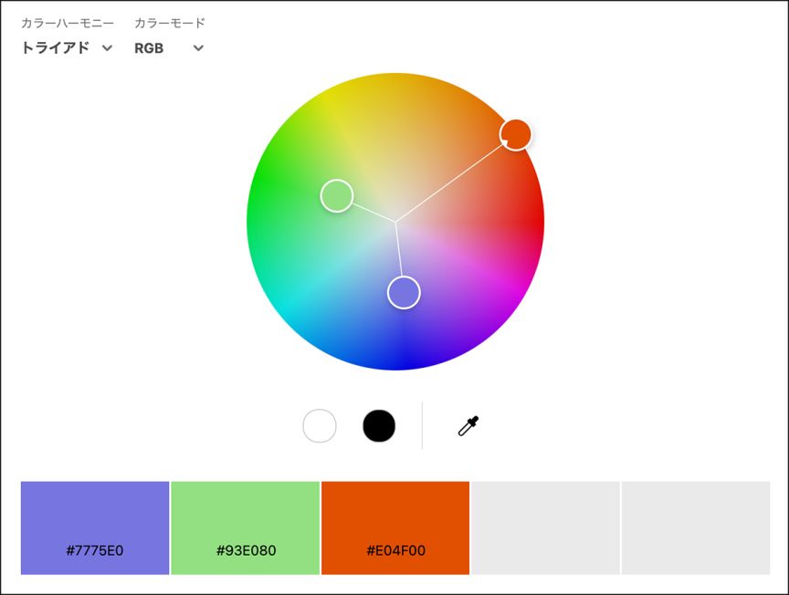Select the eyedropper tool

[x=468, y=426]
